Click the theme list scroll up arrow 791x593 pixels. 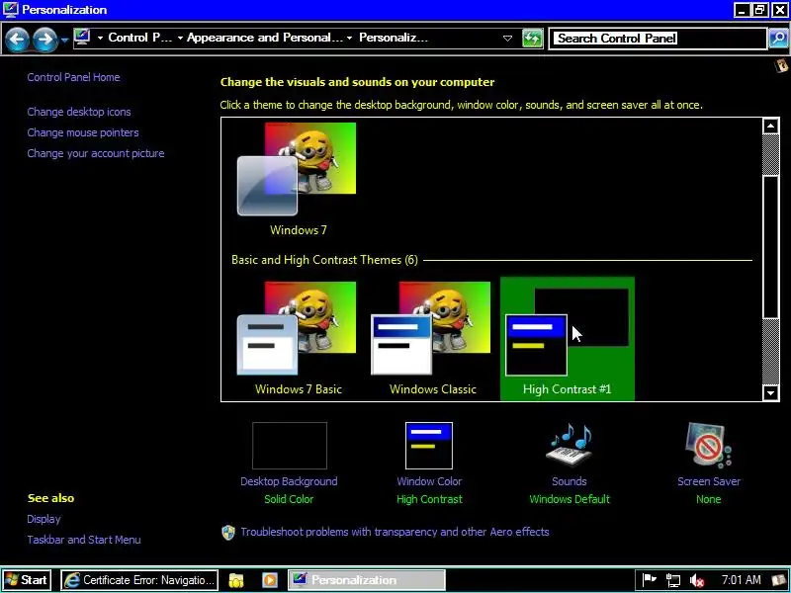click(x=770, y=126)
